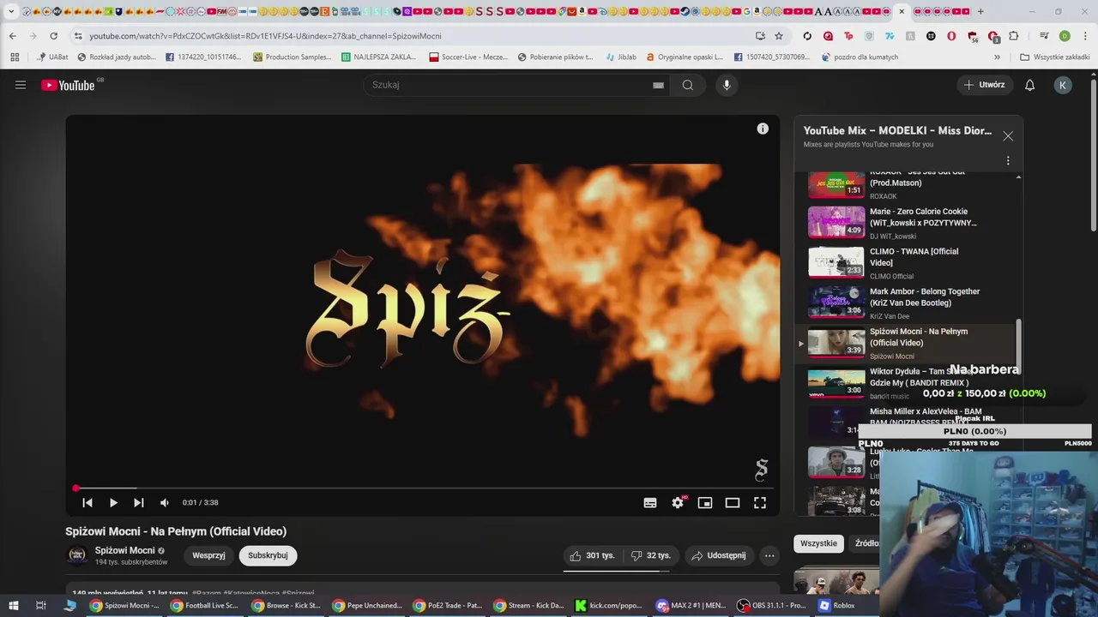Bookmark this page with the star icon
This screenshot has width=1098, height=617.
pos(779,36)
